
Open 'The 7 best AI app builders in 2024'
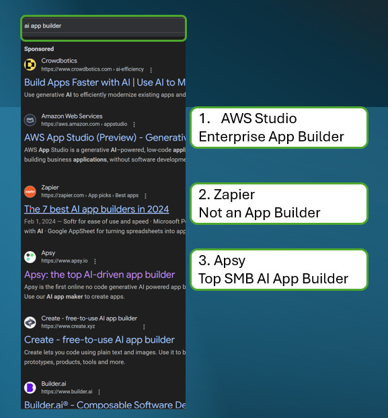(96, 209)
